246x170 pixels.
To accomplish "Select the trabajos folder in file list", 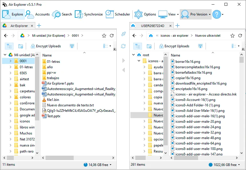I will 53,78.
